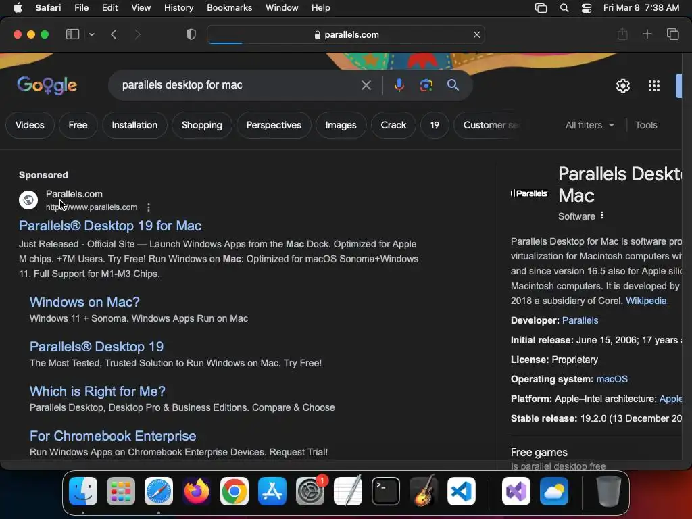This screenshot has width=692, height=519.
Task: Click the Parallels.com site globe icon
Action: 28,200
